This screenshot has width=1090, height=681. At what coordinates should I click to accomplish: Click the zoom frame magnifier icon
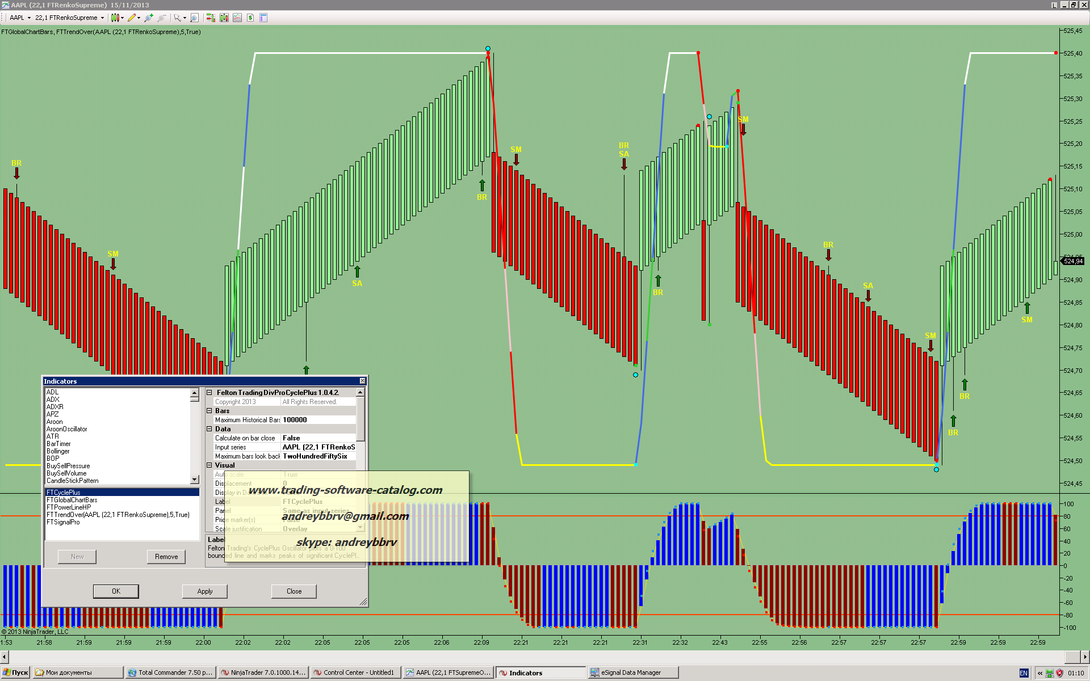194,18
